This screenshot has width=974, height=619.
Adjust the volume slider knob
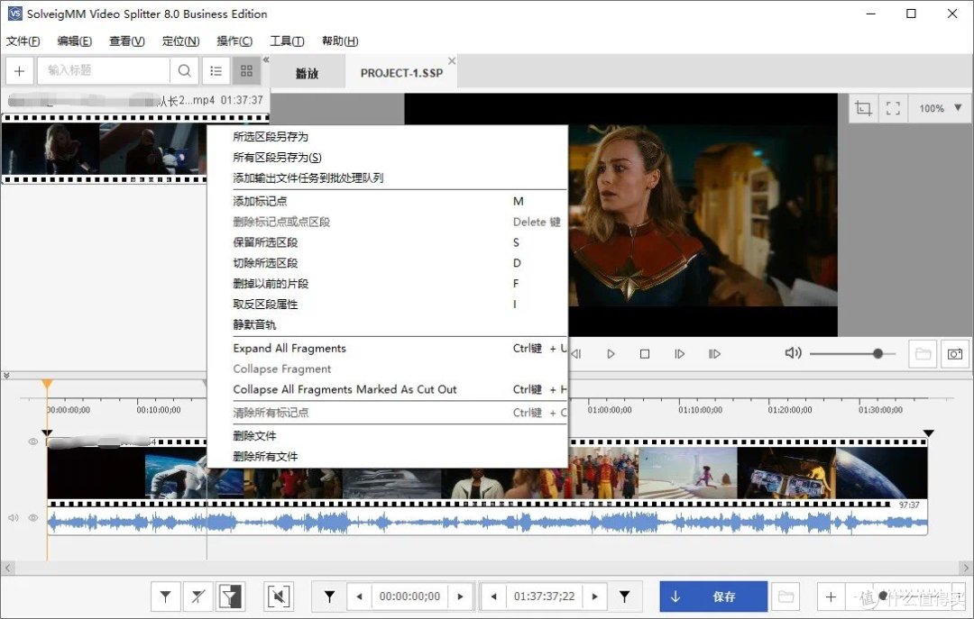click(878, 354)
